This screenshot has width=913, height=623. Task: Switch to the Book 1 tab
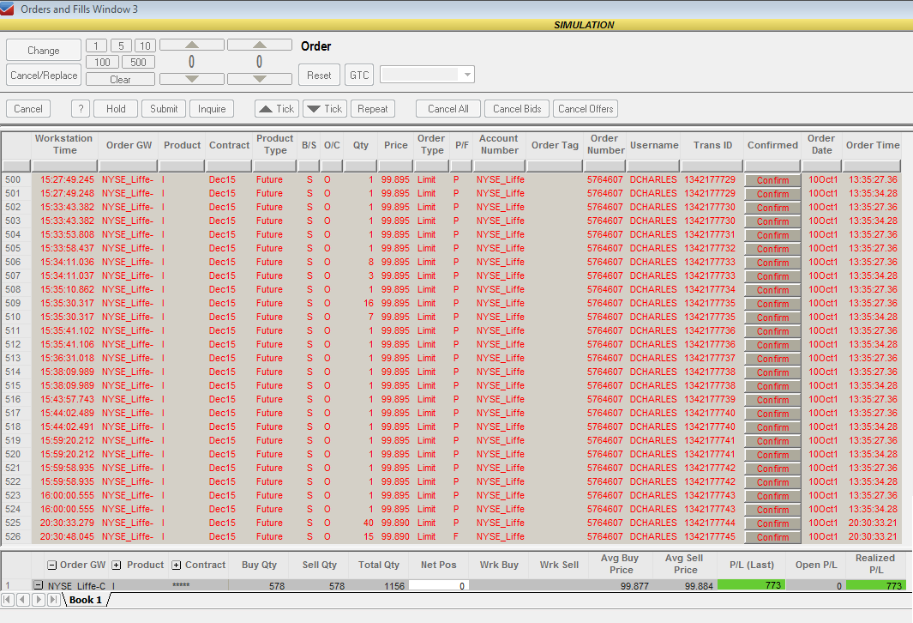86,600
